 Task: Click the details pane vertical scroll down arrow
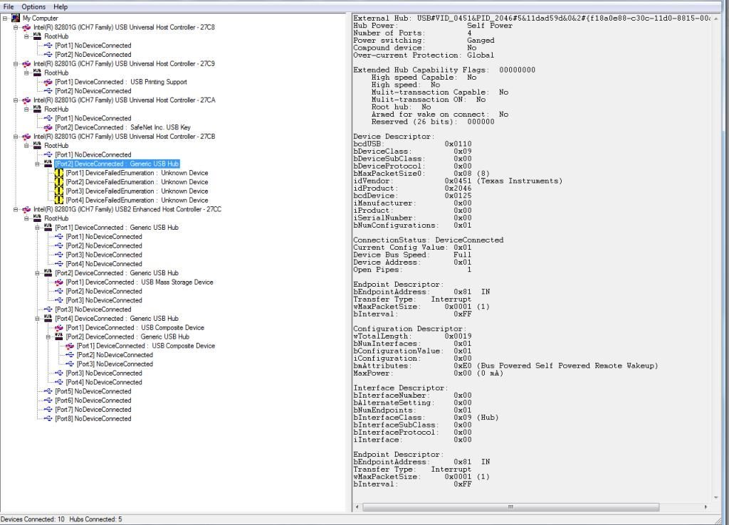point(716,497)
